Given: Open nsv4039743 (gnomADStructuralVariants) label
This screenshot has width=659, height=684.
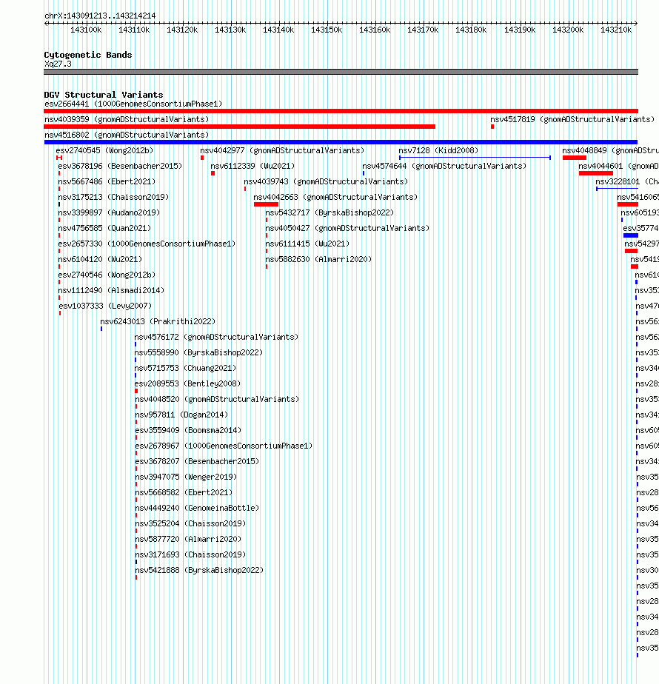Looking at the screenshot, I should 326,181.
